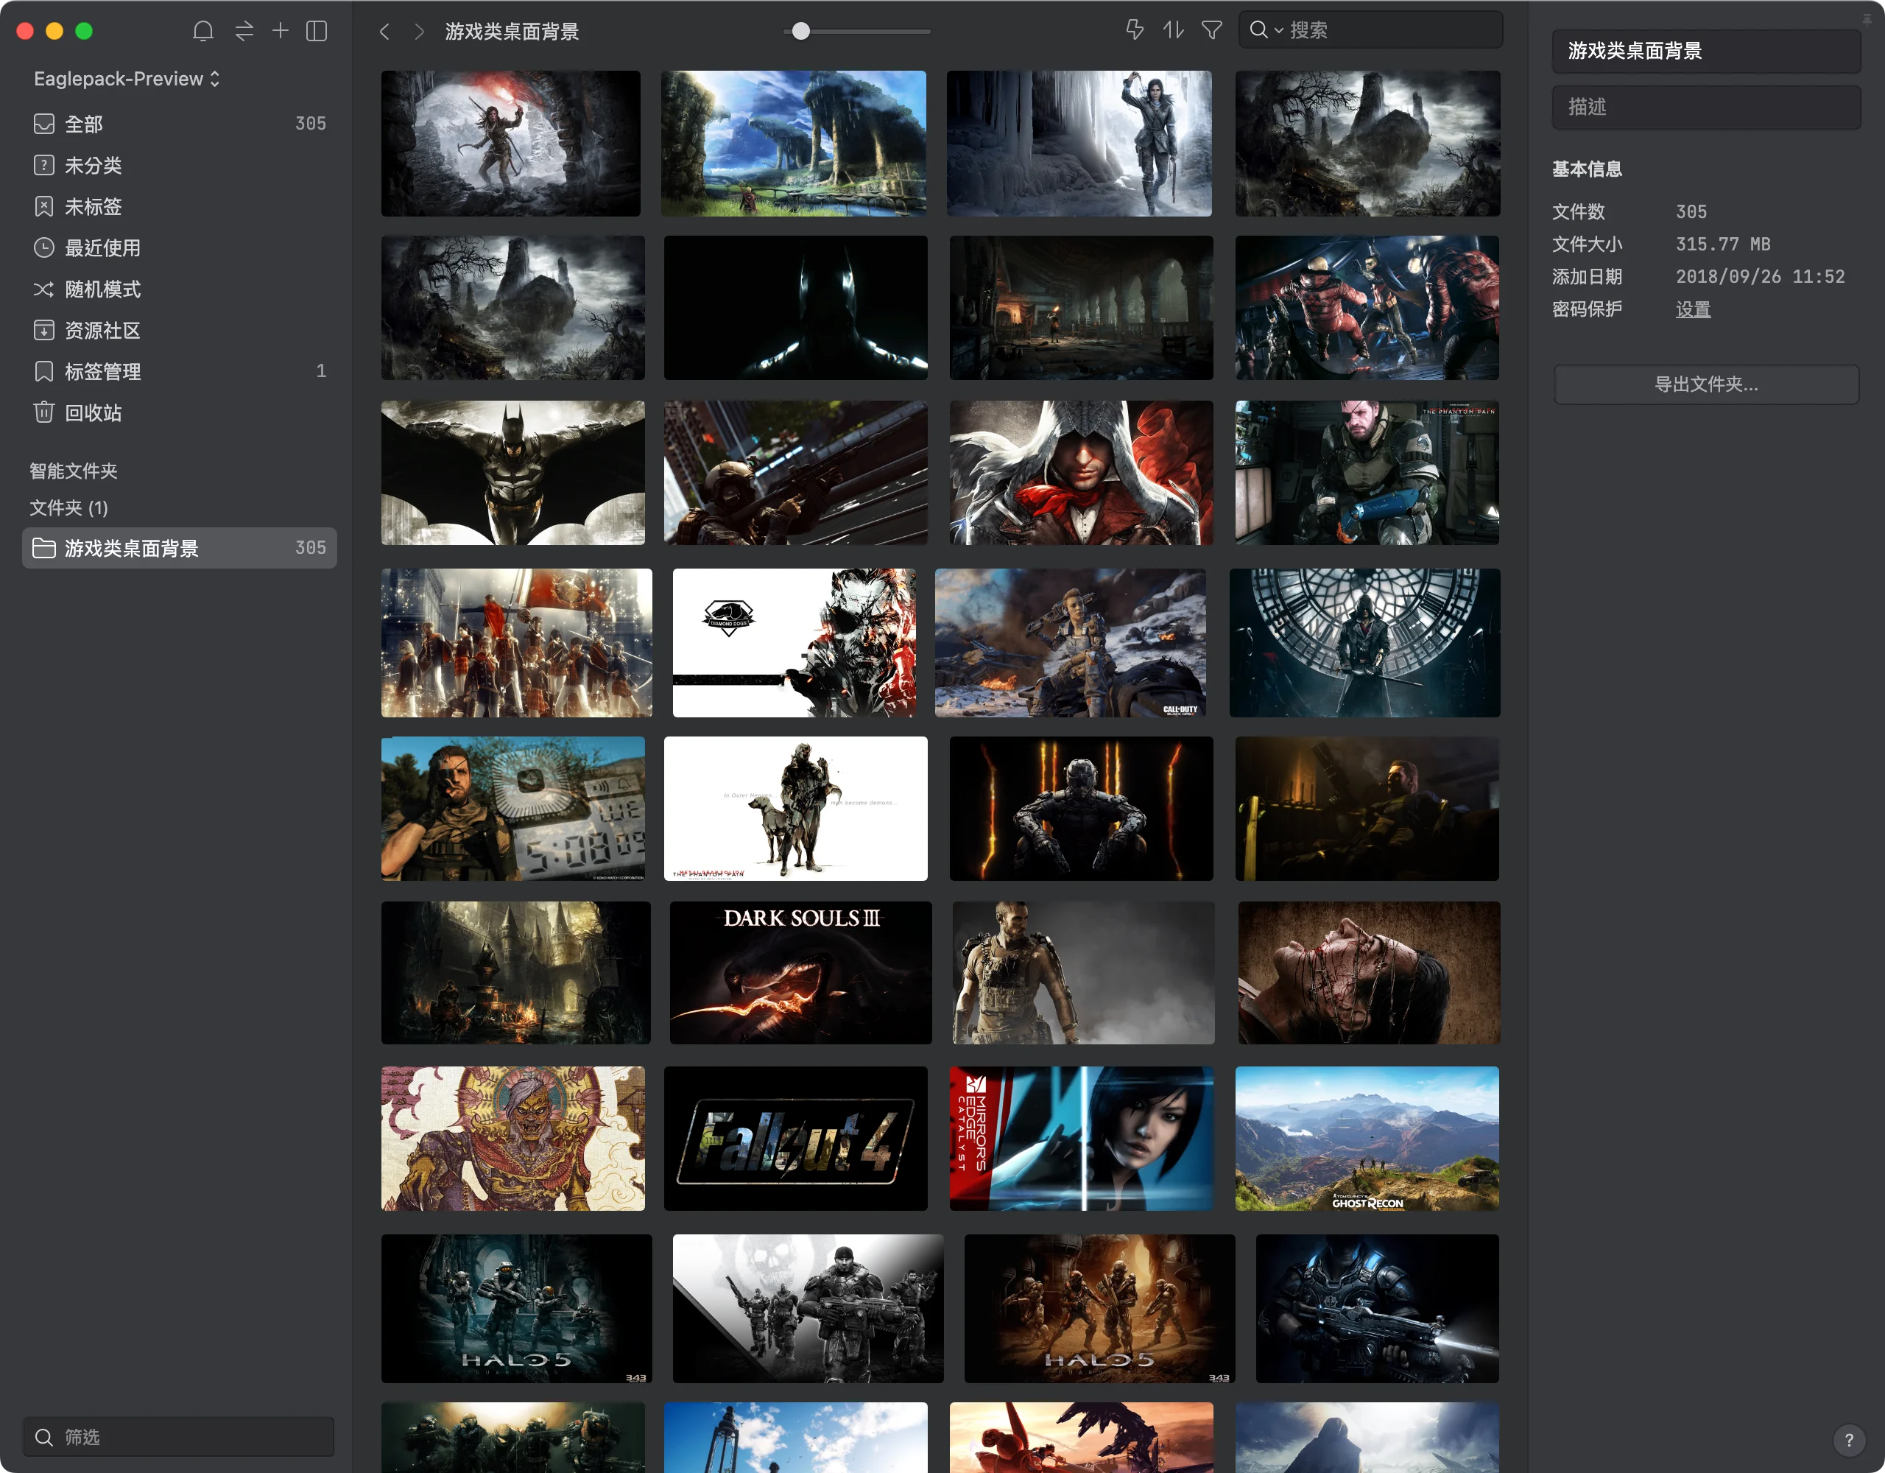Select the dark Batman cowl silhouette thumbnail
The image size is (1885, 1473).
(x=796, y=307)
